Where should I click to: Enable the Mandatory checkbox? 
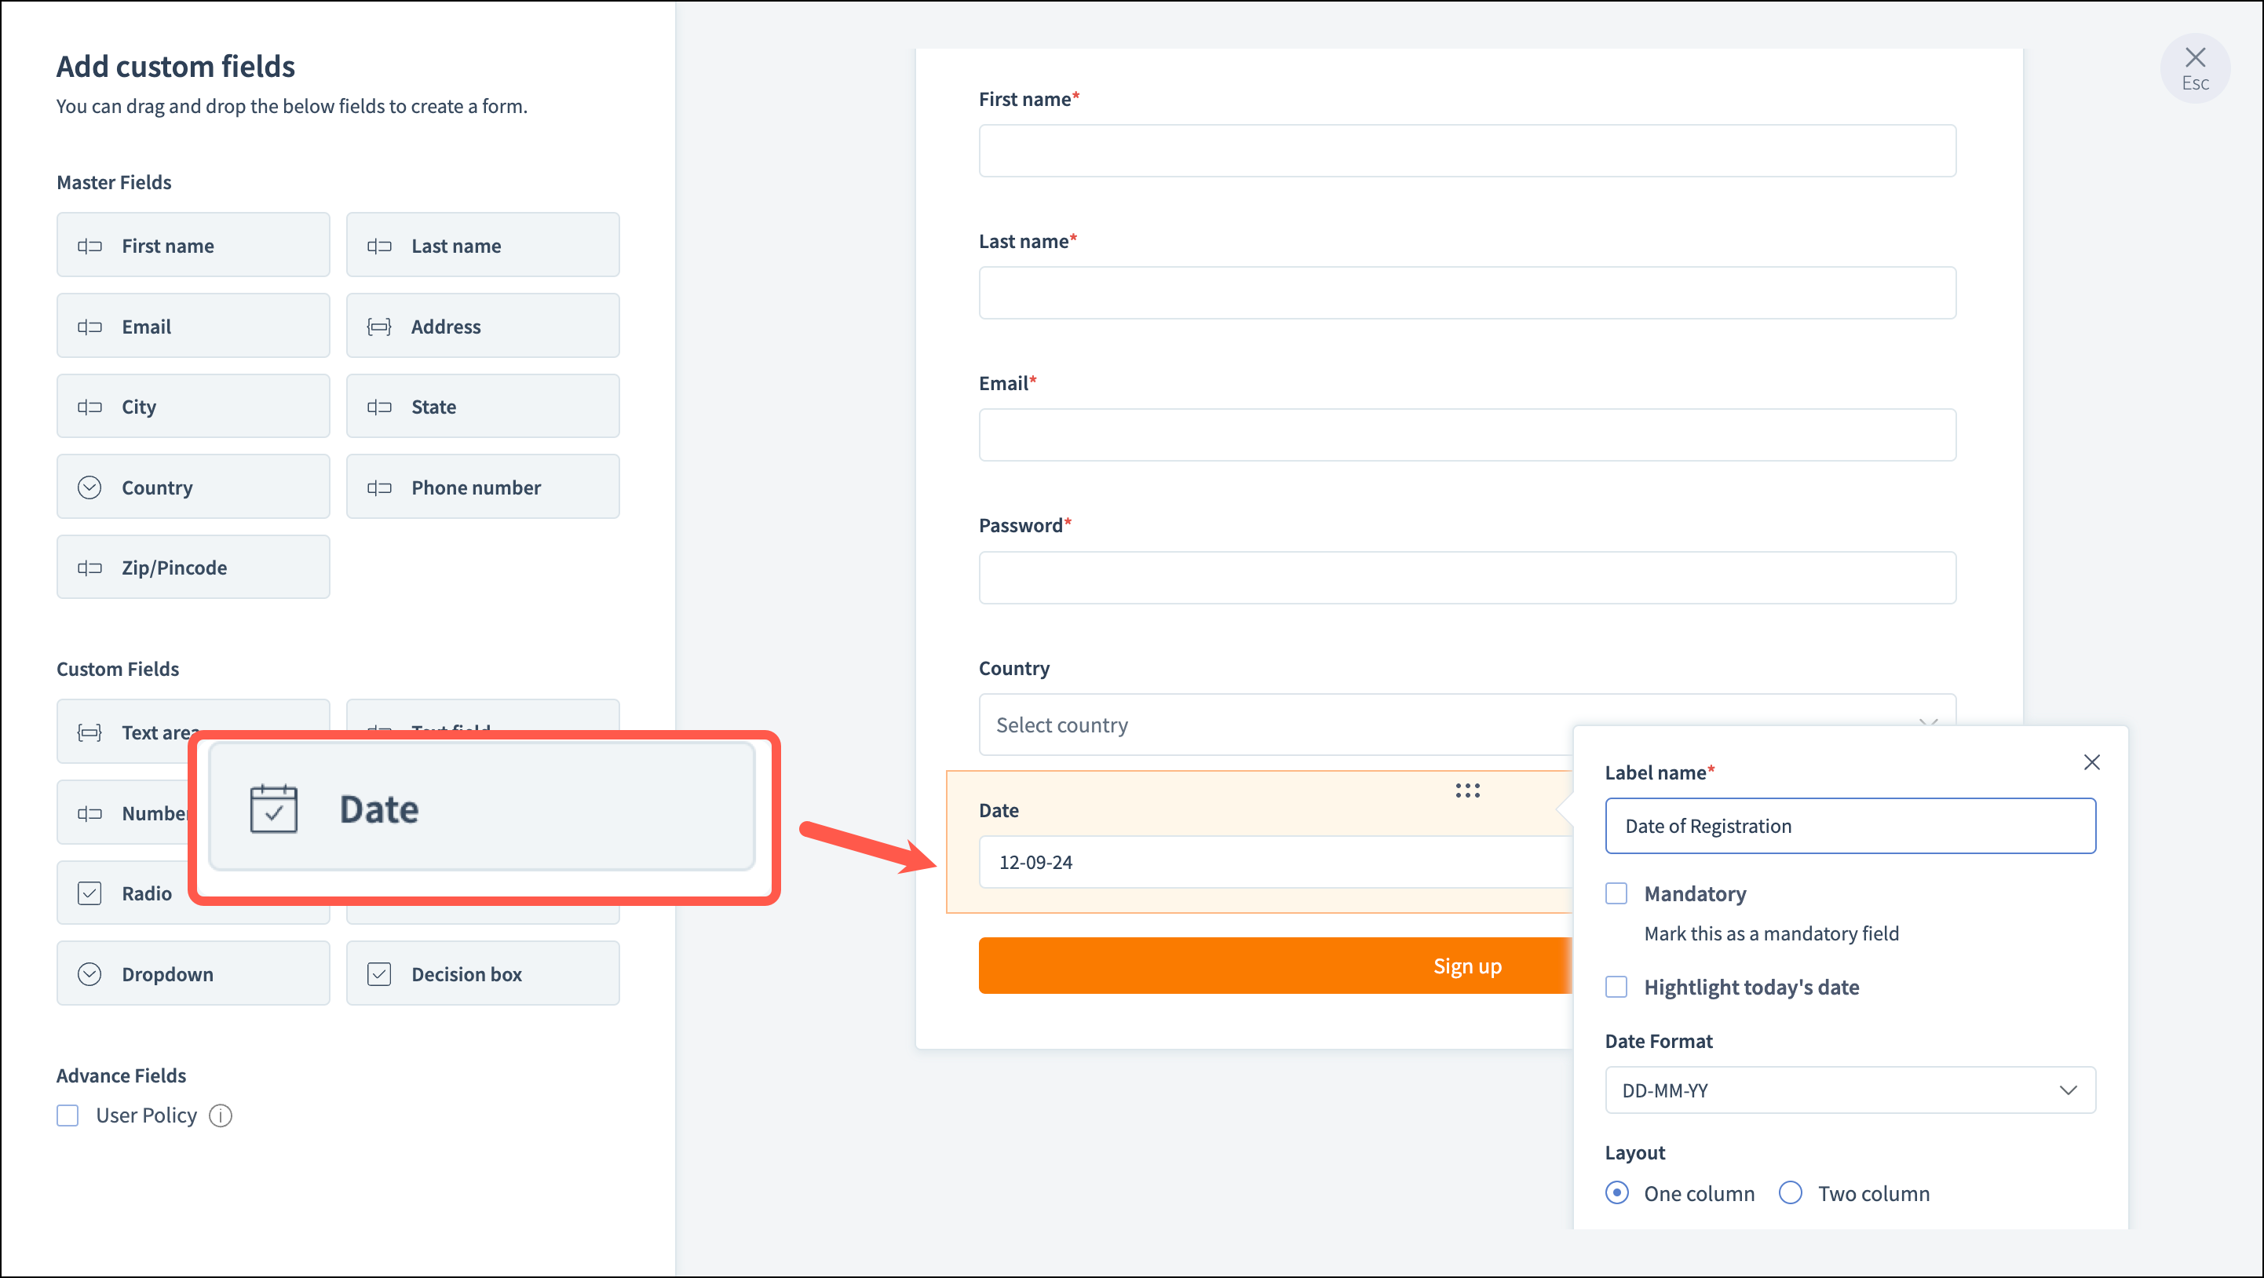pyautogui.click(x=1616, y=893)
